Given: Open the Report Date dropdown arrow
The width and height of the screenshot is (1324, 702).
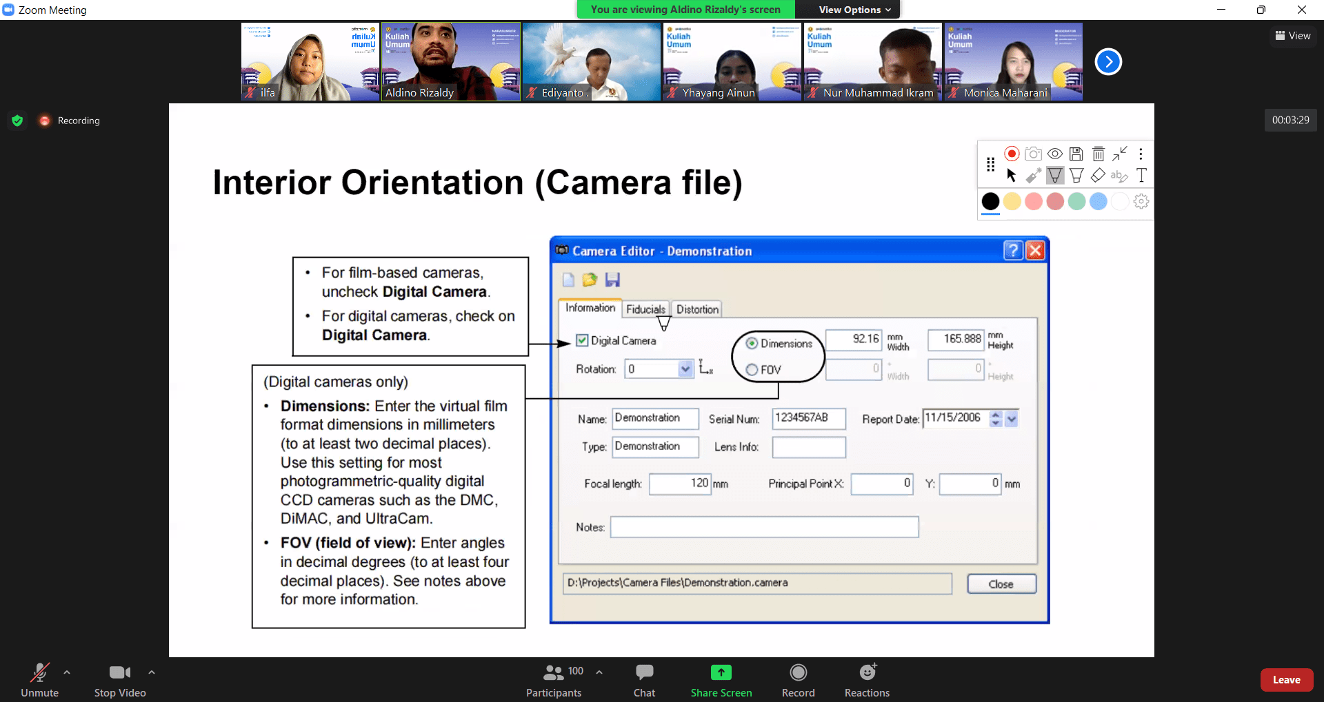Looking at the screenshot, I should [x=1011, y=418].
